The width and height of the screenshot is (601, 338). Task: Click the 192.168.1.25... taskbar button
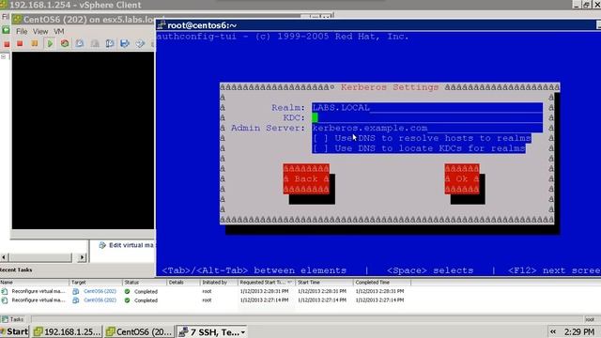click(x=68, y=331)
